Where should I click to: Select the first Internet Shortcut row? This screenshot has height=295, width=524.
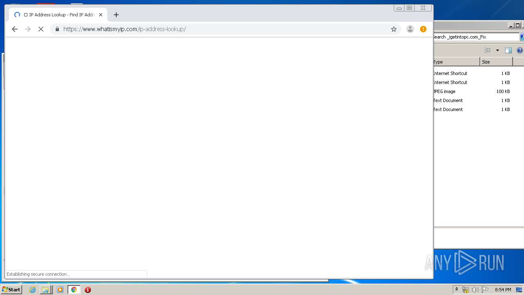(x=473, y=73)
